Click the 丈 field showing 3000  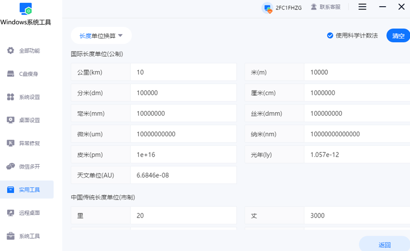coord(357,215)
